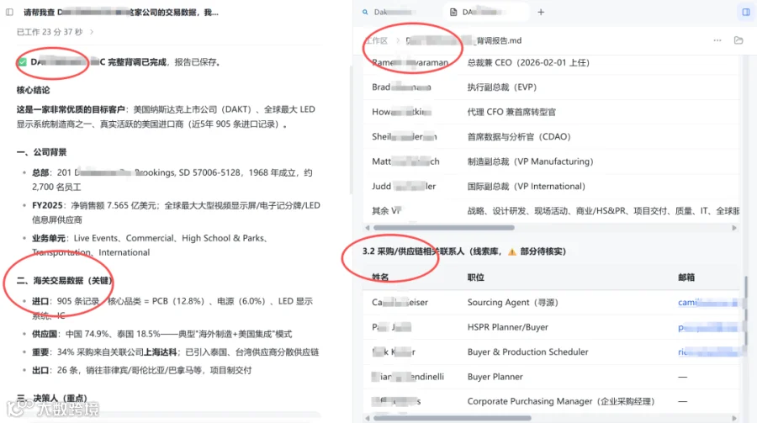Click the 邮箱 column header
This screenshot has height=423, width=757.
point(686,278)
